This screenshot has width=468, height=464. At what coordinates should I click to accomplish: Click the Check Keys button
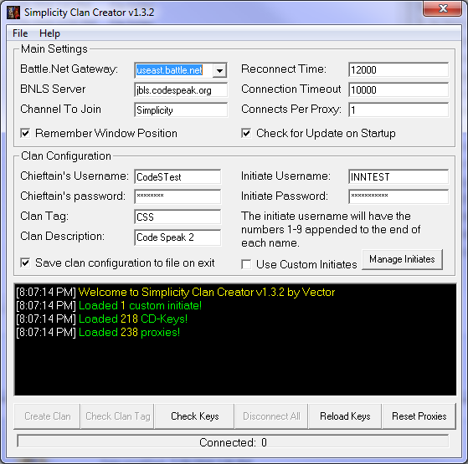coord(194,416)
